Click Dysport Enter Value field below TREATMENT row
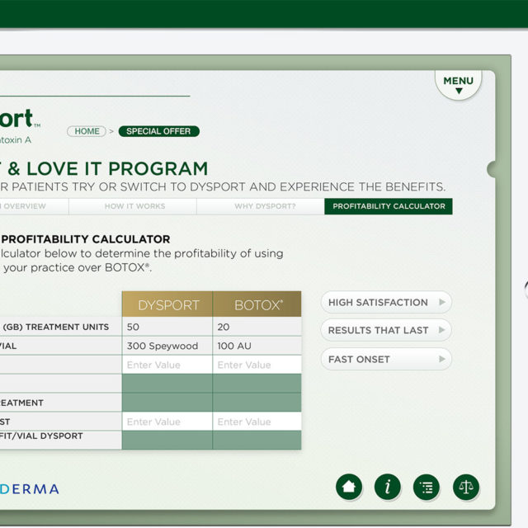 point(167,422)
